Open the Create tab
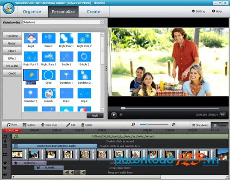Image resolution: width=230 pixels, height=180 pixels. pos(93,12)
